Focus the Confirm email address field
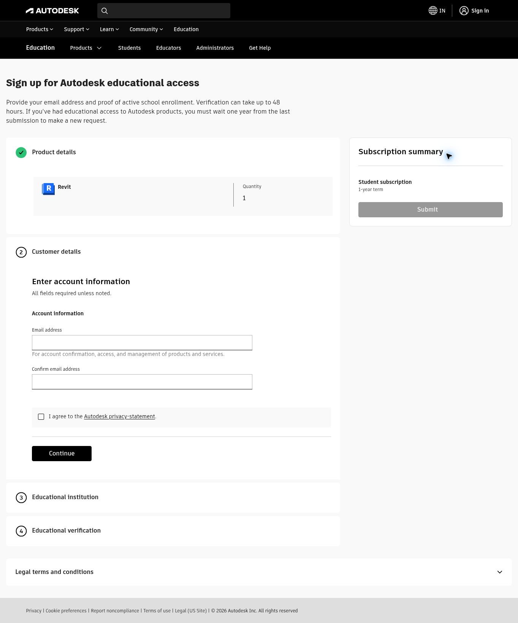 142,382
